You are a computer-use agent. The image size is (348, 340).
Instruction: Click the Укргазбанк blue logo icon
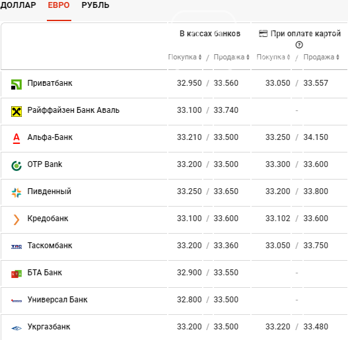click(17, 328)
